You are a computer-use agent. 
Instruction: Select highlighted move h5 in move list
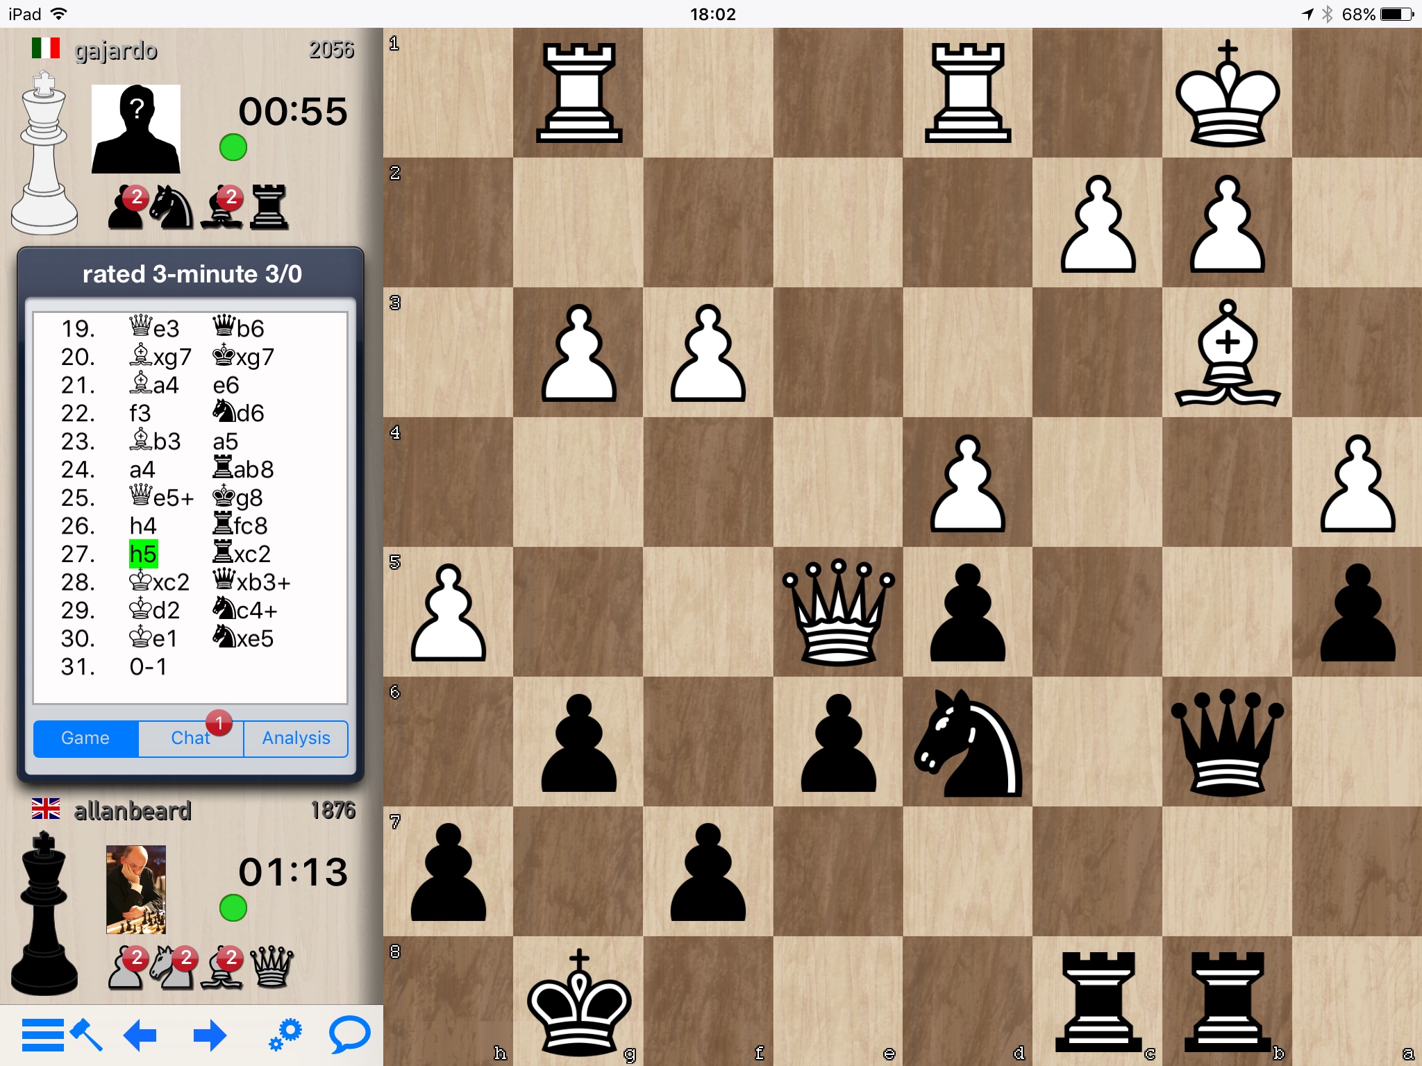(143, 554)
